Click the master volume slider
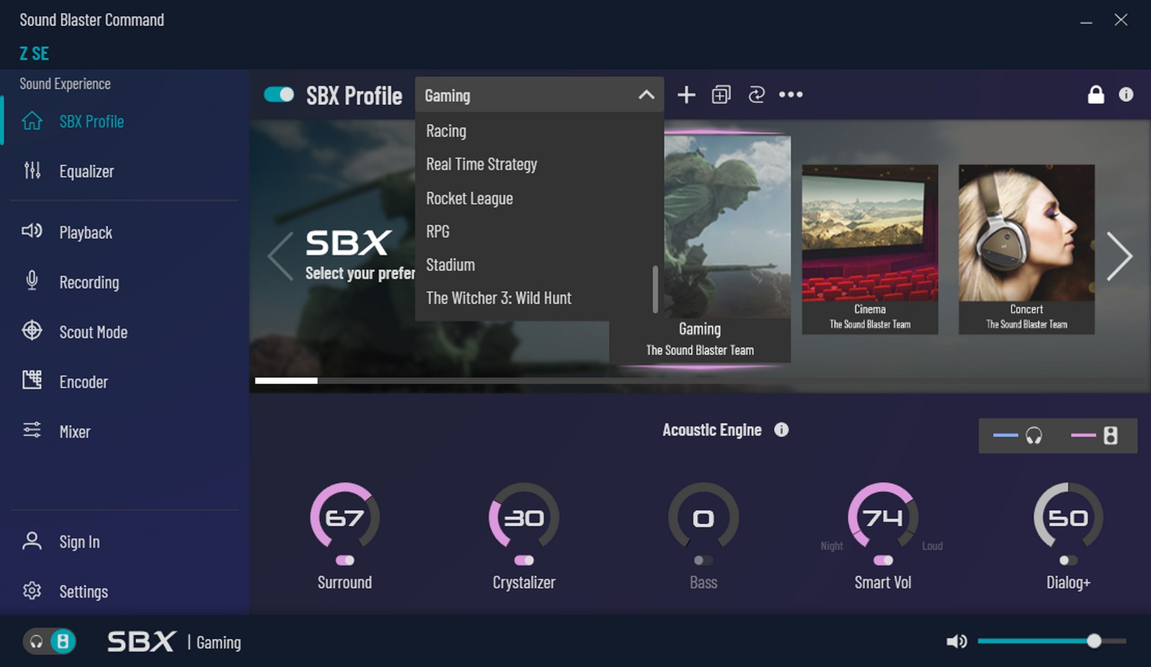This screenshot has width=1151, height=667. pyautogui.click(x=1052, y=641)
